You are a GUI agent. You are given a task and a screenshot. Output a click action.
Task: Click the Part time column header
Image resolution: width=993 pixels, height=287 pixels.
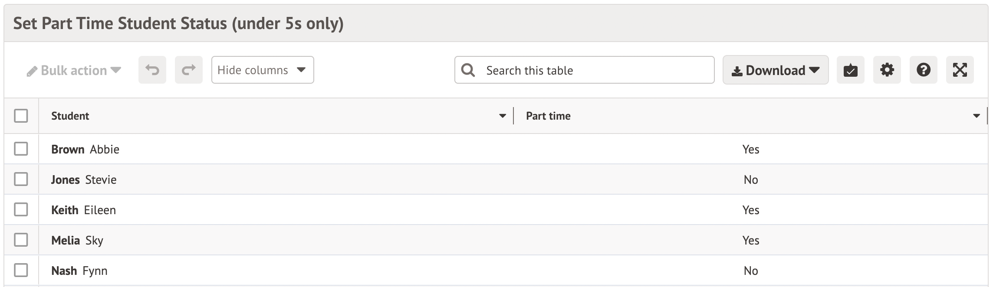(x=548, y=116)
